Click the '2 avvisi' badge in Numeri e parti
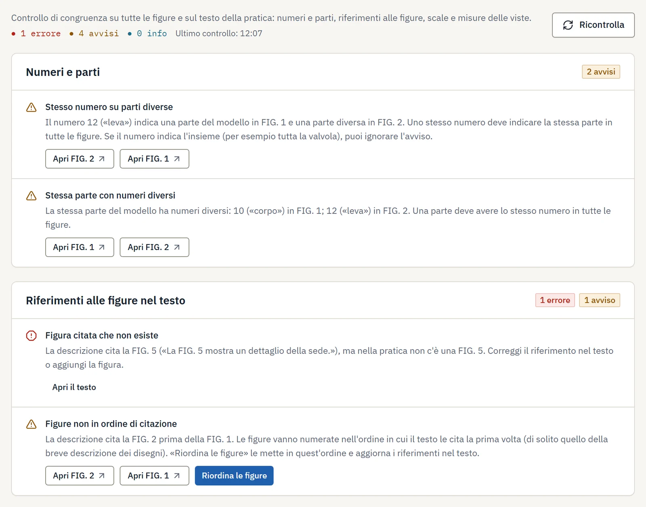 [601, 72]
